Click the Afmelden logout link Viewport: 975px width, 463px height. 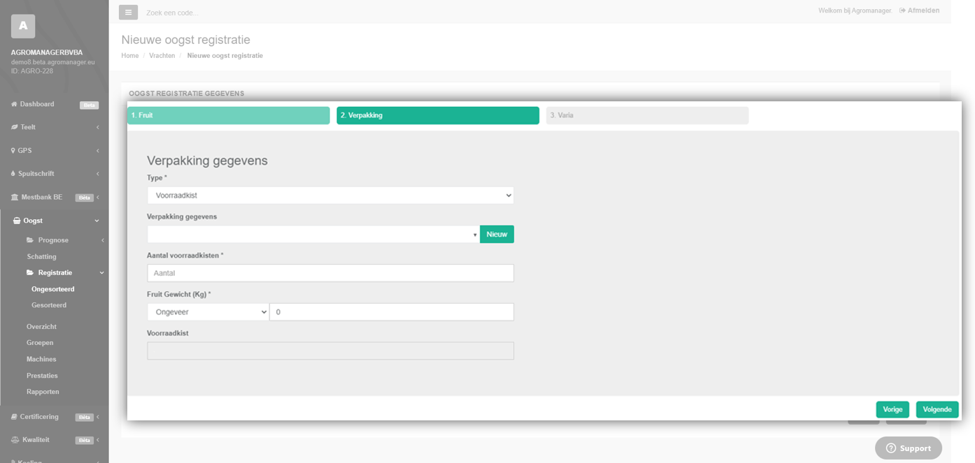coord(923,10)
